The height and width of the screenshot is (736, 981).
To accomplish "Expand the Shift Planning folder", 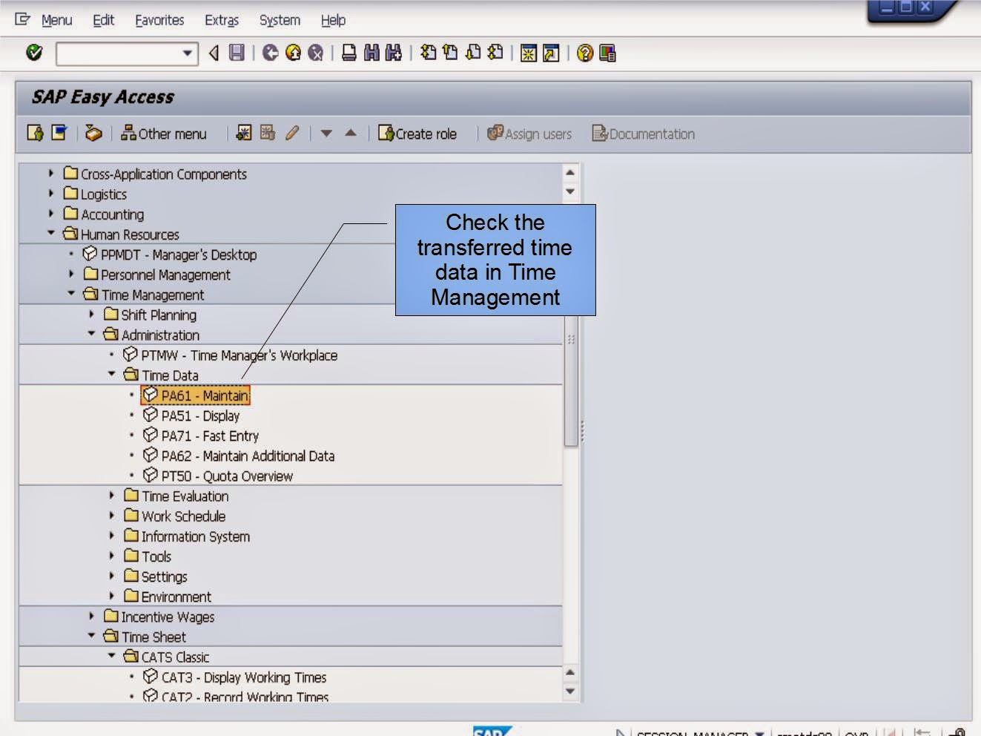I will click(x=90, y=315).
